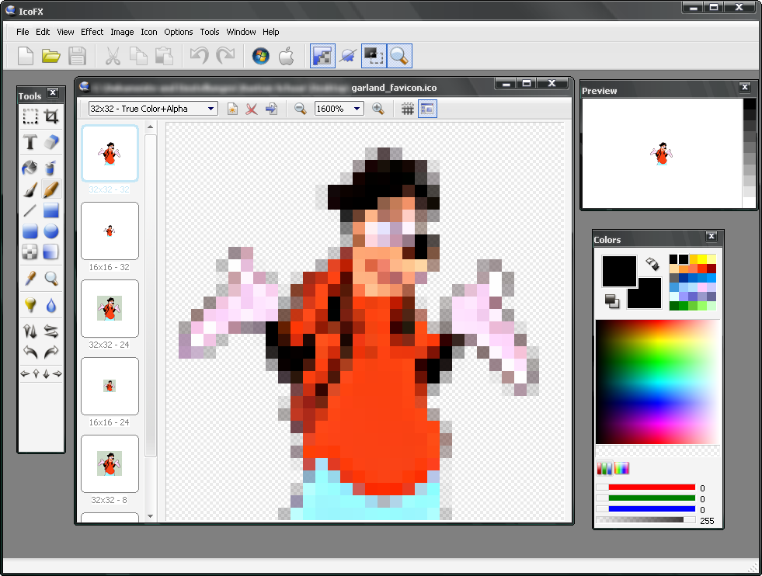The image size is (762, 576).
Task: Click the Open file folder button
Action: click(x=51, y=56)
